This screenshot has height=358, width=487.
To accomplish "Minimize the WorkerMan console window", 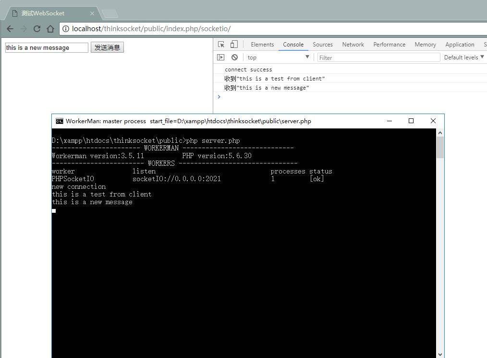I will (x=390, y=121).
